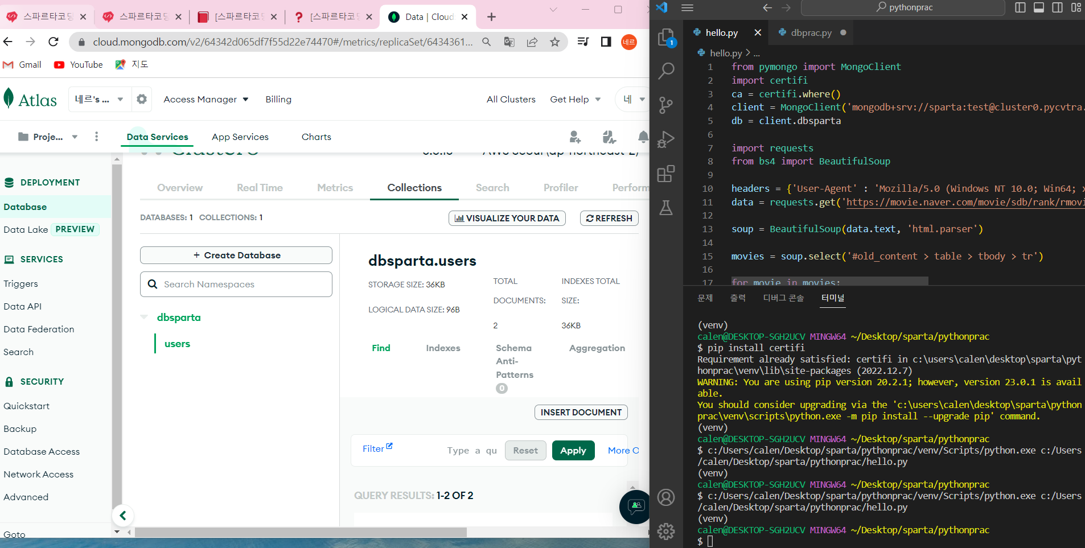Open the Atlas support chat bubble
Viewport: 1085px width, 548px height.
(x=635, y=506)
